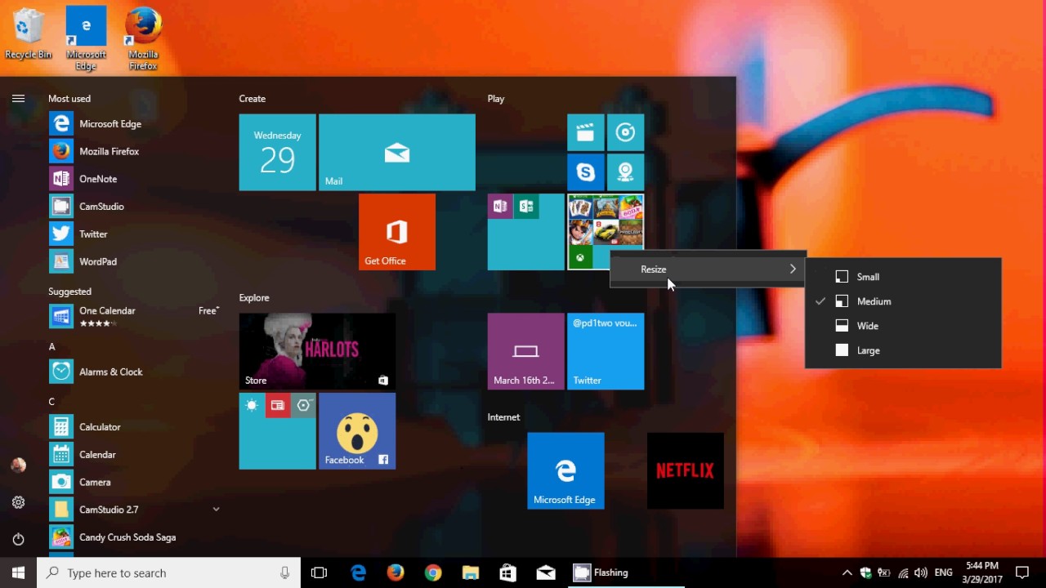This screenshot has height=588, width=1046.
Task: Open the Store from the taskbar
Action: (x=507, y=572)
